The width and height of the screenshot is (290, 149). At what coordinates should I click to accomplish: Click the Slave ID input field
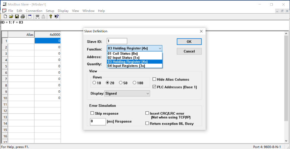point(117,41)
